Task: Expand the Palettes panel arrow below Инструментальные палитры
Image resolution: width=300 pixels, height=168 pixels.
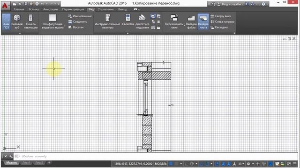Action: coord(128,33)
